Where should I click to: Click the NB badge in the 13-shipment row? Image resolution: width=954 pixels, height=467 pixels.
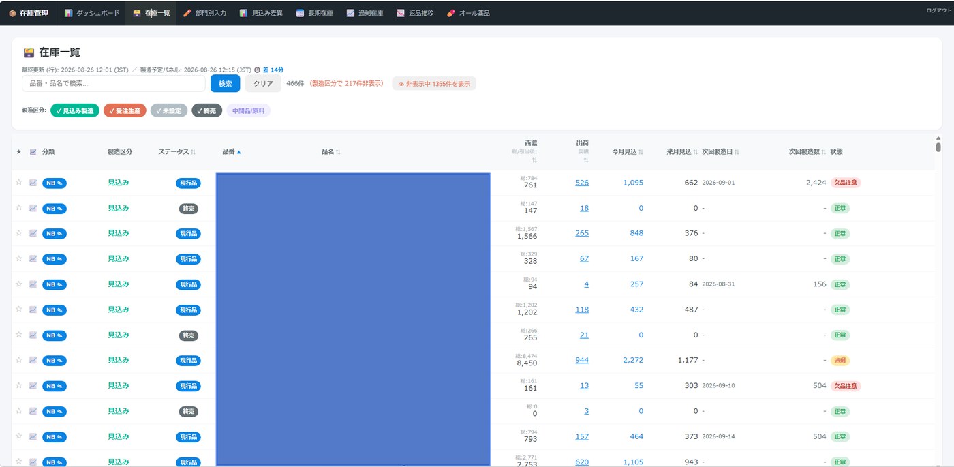(55, 386)
